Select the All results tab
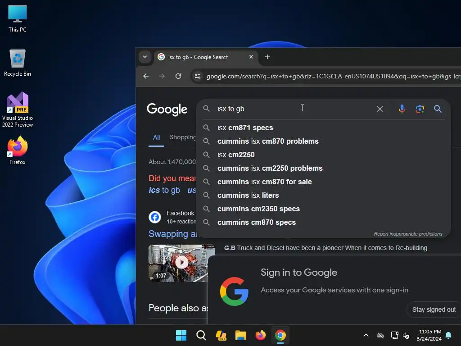461x346 pixels. tap(156, 137)
